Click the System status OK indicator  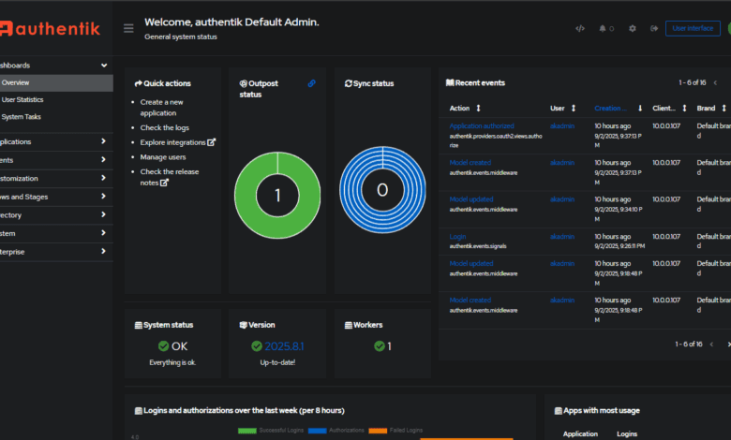pyautogui.click(x=172, y=346)
